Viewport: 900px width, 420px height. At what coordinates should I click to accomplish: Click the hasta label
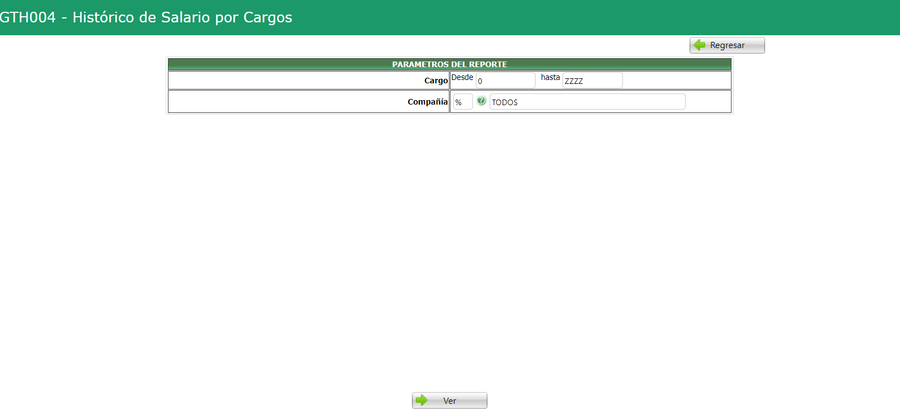pos(550,77)
